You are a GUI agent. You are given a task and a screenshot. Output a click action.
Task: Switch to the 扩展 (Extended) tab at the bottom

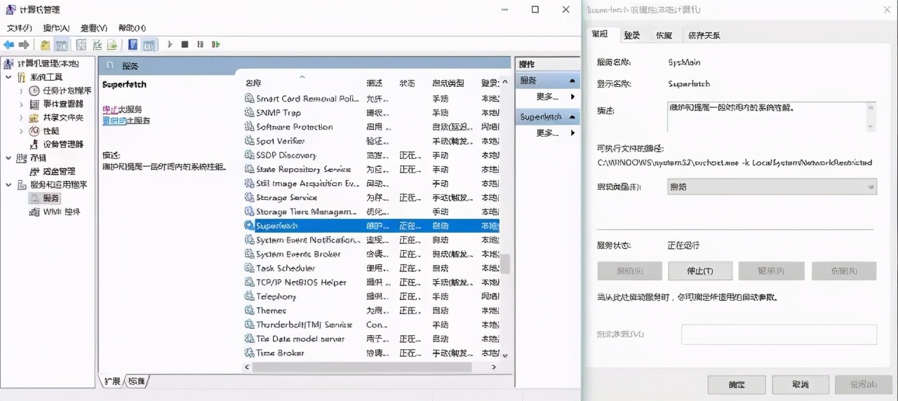112,381
